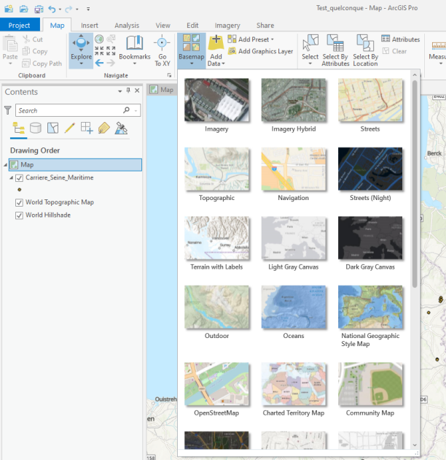446x460 pixels.
Task: Toggle auto-hide pin on Contents pane
Action: point(128,91)
